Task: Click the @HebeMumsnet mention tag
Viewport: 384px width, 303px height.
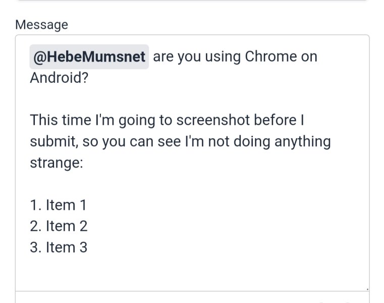Action: coord(89,57)
